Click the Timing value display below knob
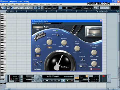 49,47
